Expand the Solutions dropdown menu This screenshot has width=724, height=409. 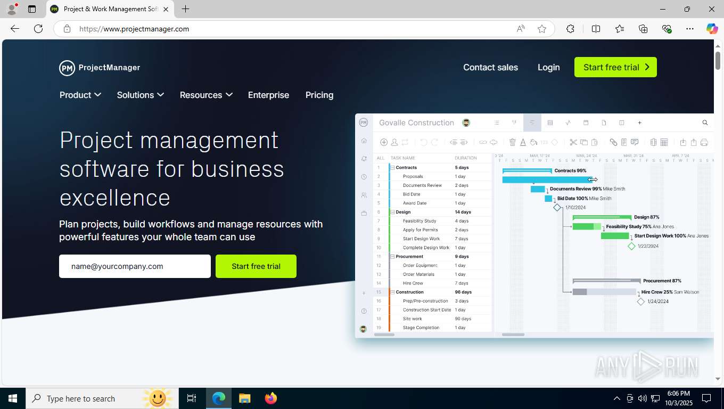(x=141, y=95)
